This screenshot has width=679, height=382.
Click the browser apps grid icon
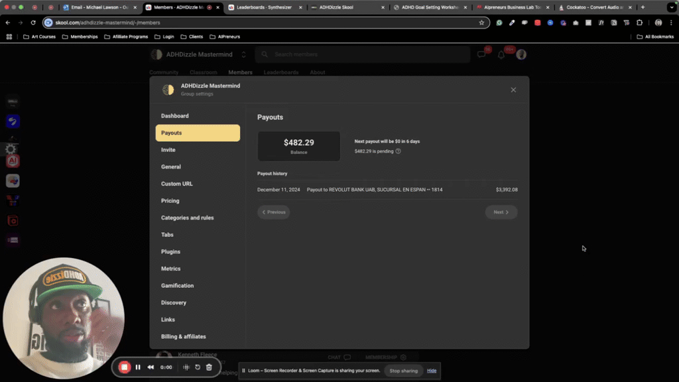tap(9, 37)
